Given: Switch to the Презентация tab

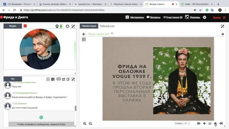Looking at the screenshot, I should (89, 26).
